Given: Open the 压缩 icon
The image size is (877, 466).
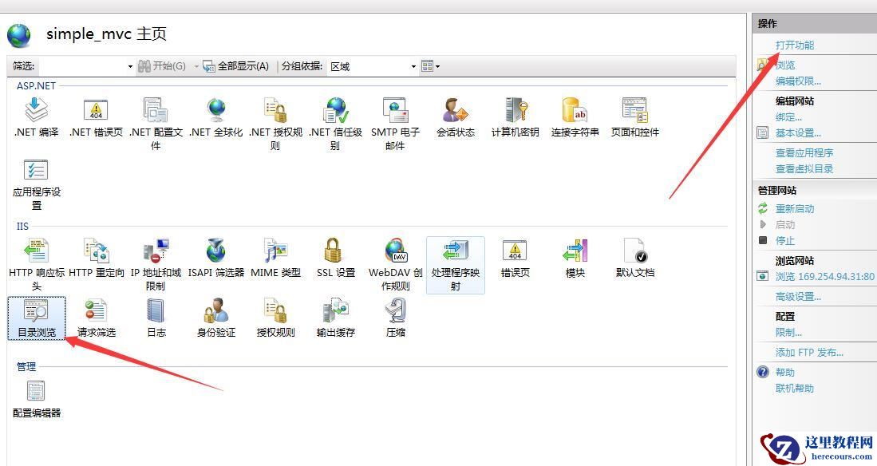Looking at the screenshot, I should (x=396, y=310).
